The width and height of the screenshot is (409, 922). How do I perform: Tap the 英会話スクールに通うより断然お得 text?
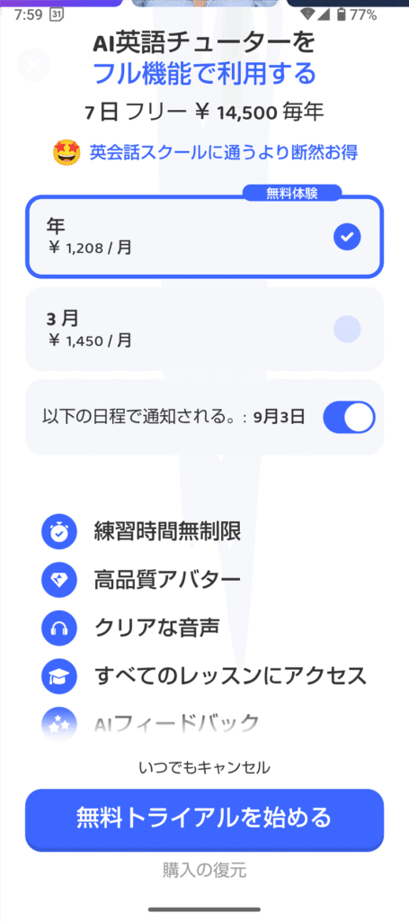point(224,153)
